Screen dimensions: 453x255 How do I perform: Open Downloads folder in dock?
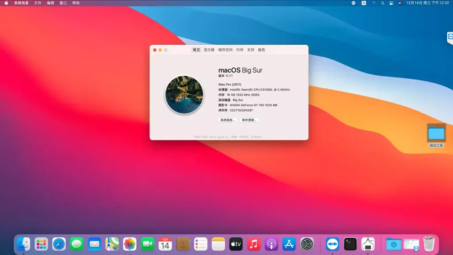pos(393,244)
